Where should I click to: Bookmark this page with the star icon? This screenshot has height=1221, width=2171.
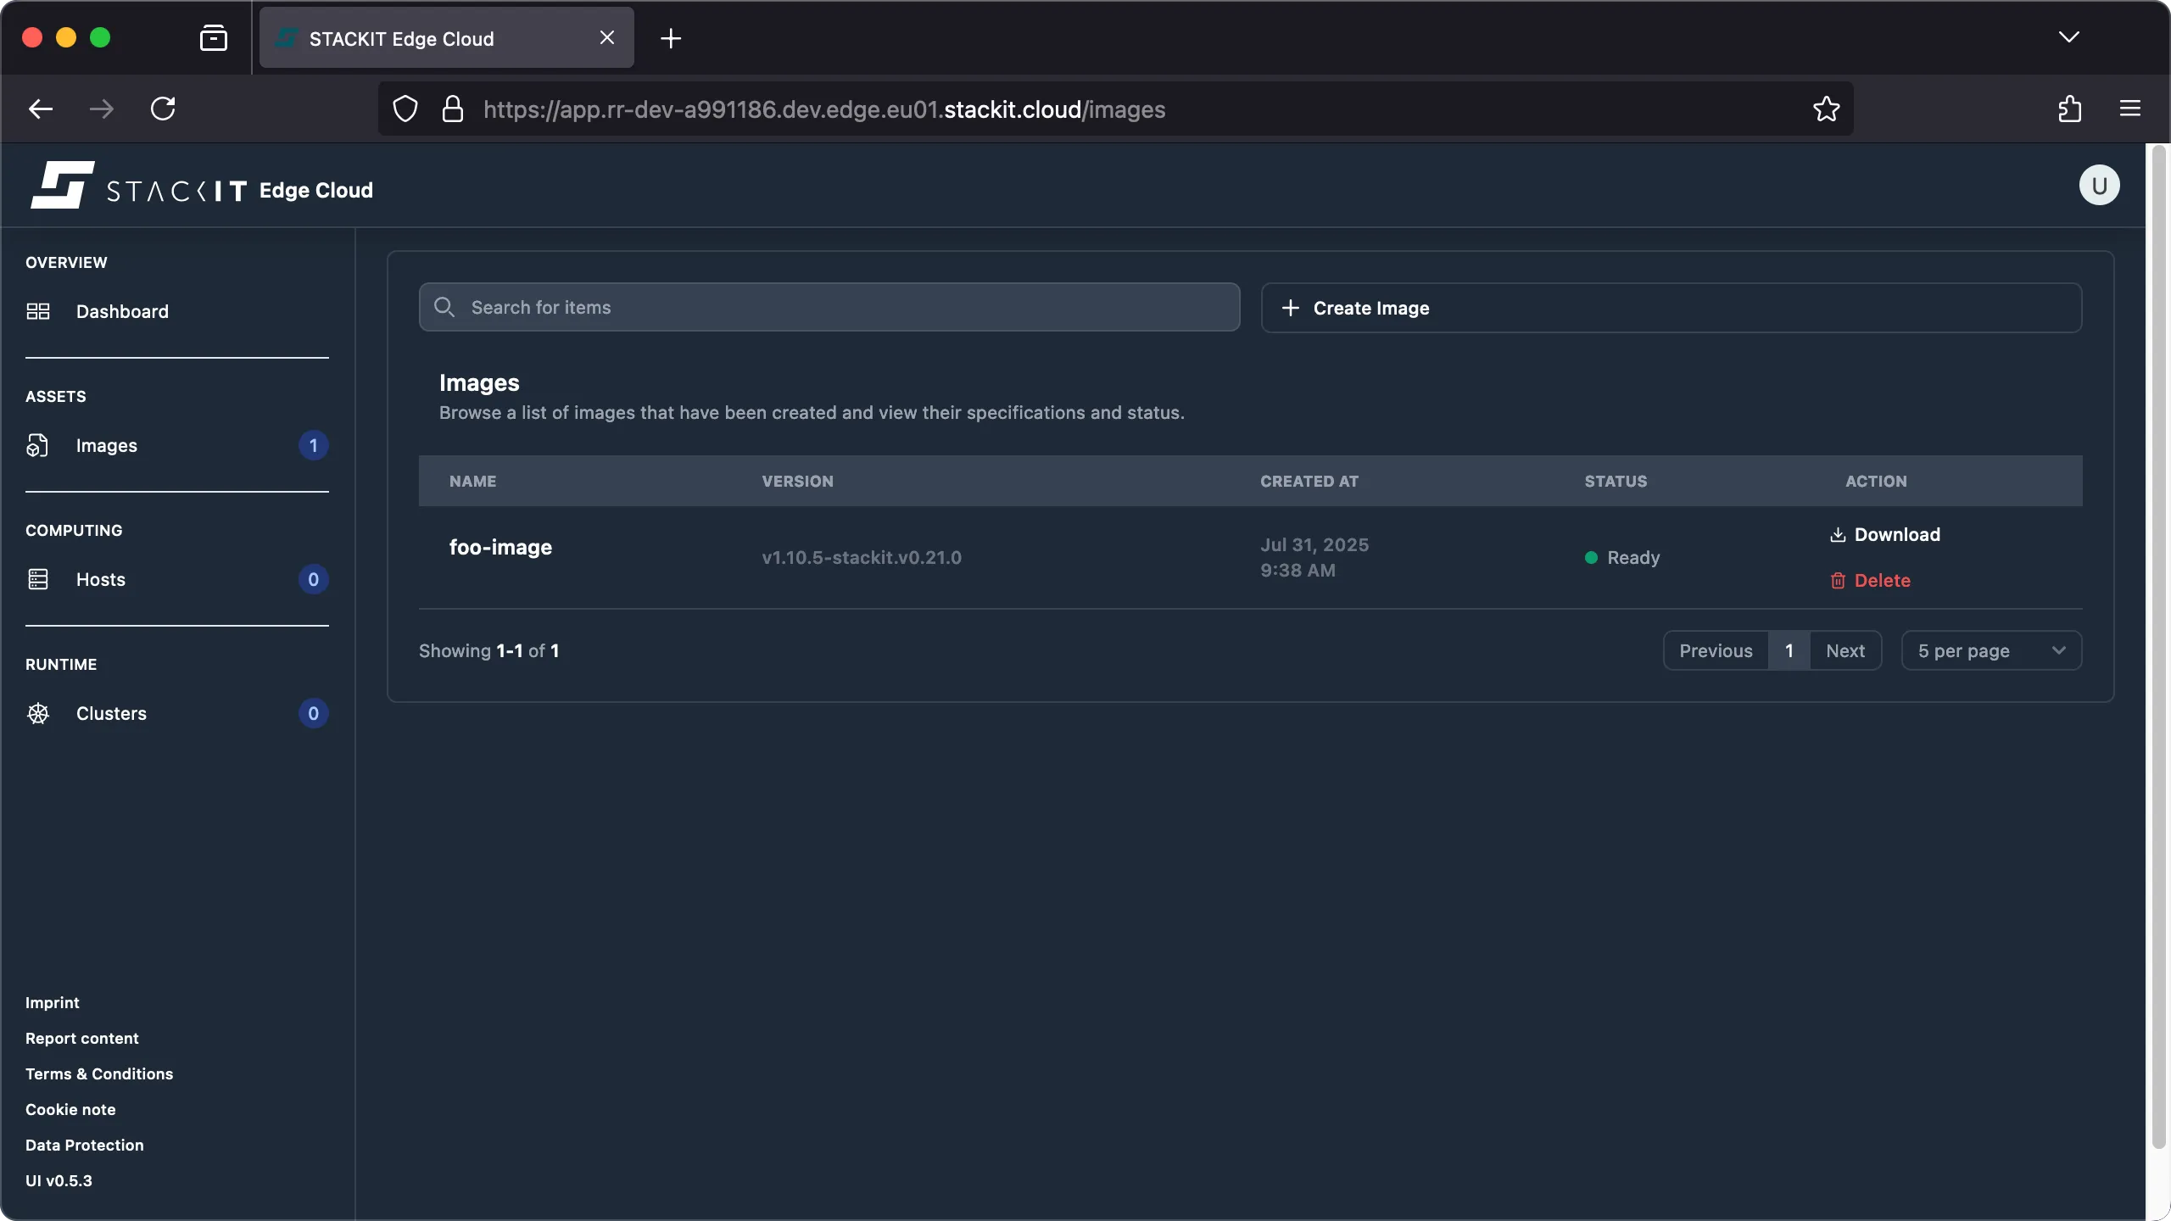pyautogui.click(x=1825, y=109)
